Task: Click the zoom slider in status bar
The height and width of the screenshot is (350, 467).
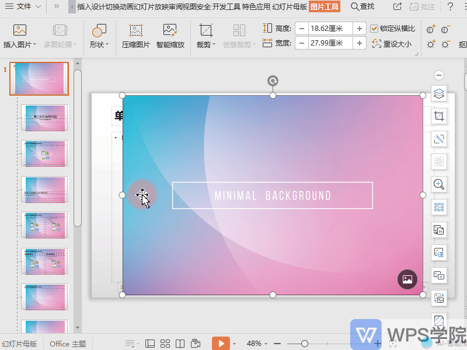Action: (x=304, y=344)
